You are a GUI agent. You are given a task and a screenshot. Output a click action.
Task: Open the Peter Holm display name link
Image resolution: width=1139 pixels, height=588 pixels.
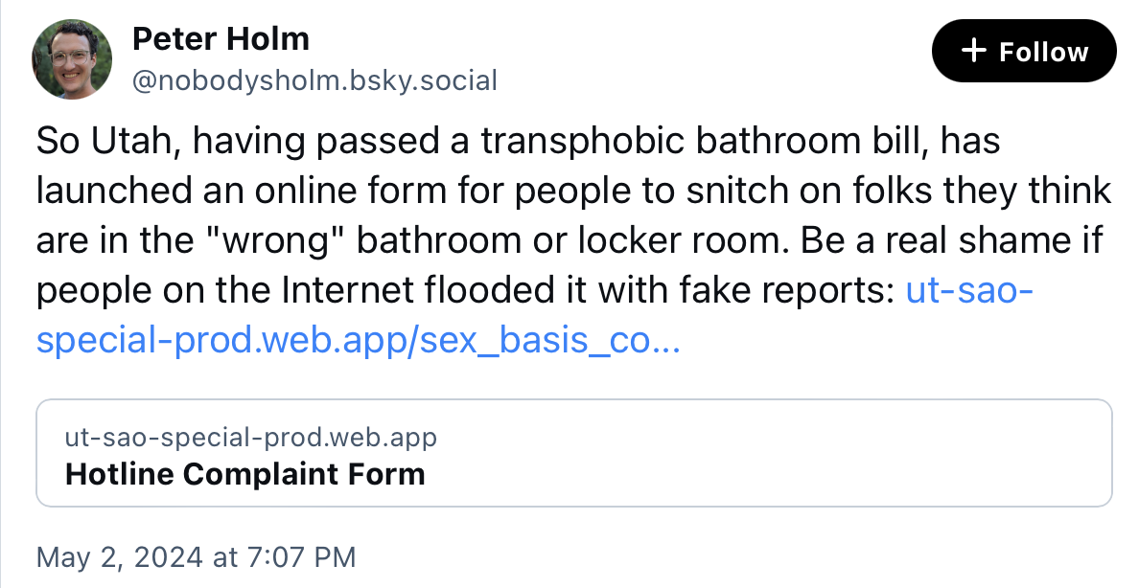[221, 38]
